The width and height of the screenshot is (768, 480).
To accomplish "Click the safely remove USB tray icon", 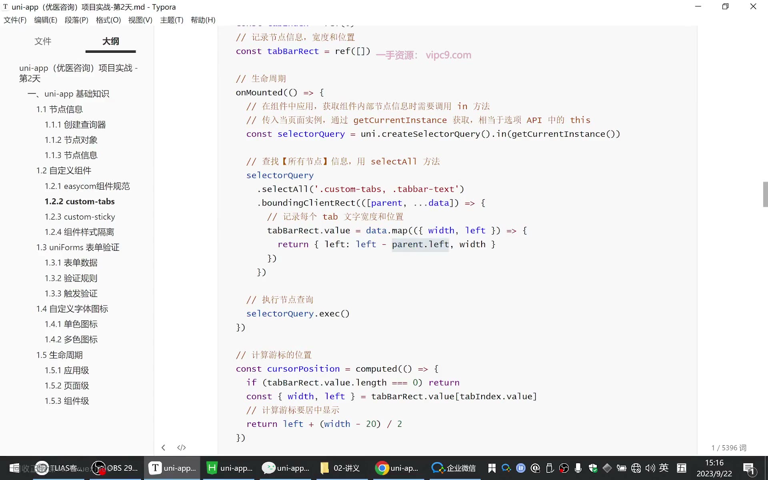I will coord(550,468).
